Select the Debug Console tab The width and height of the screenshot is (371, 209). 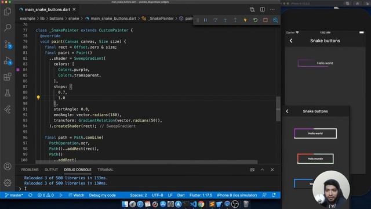tap(78, 170)
